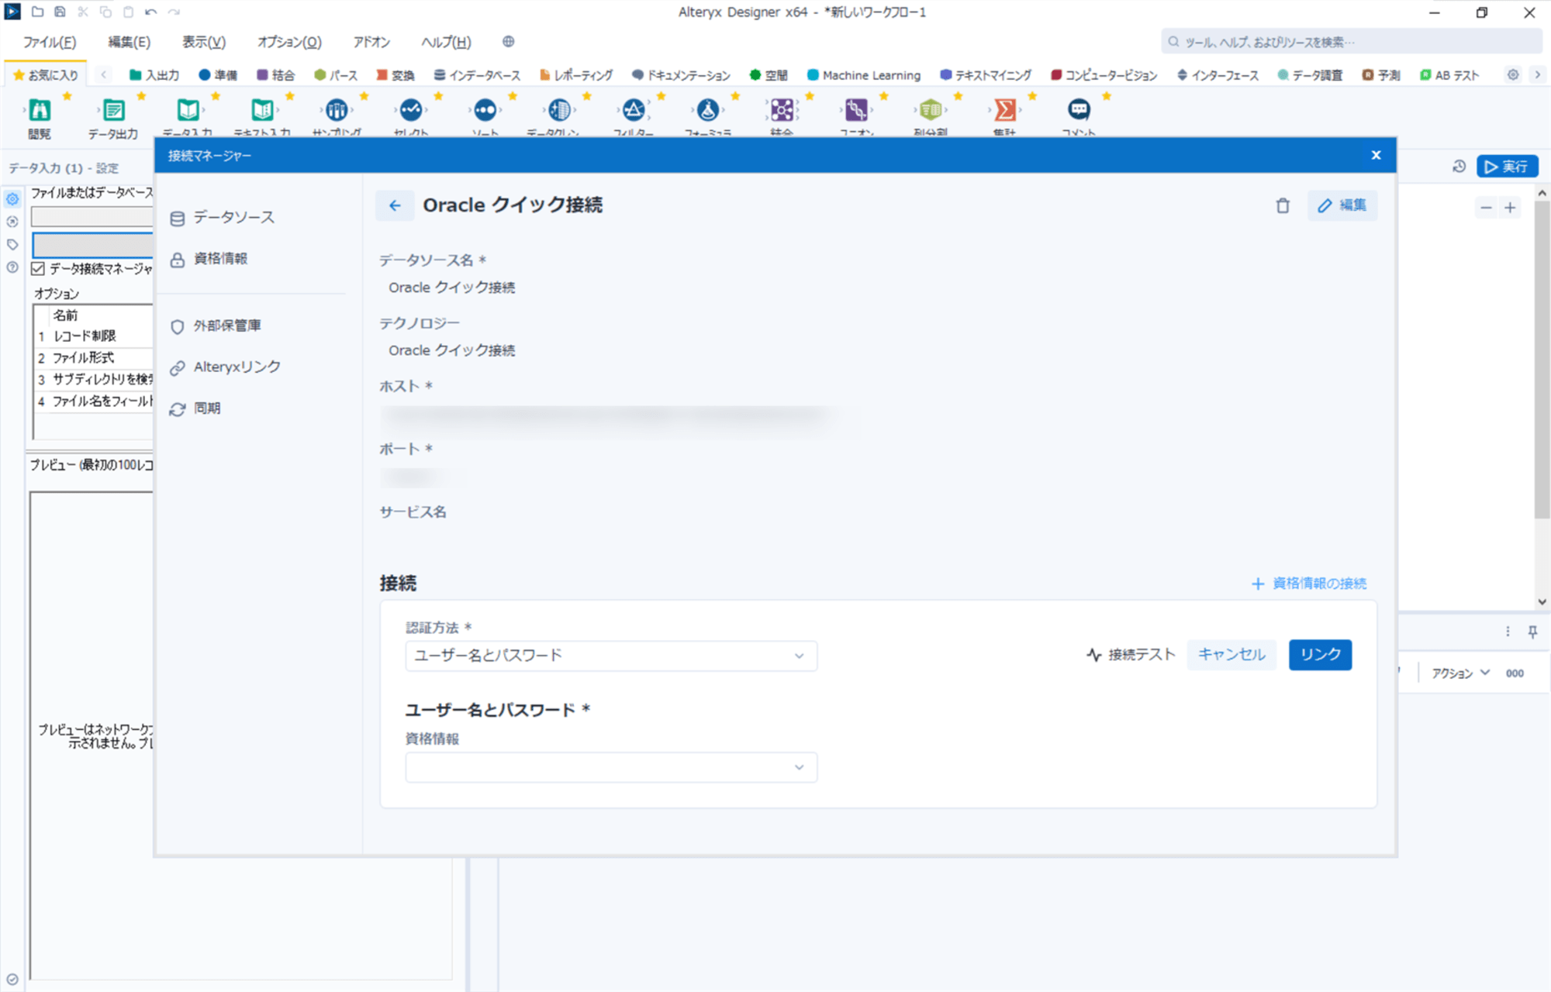Open the schedule history clock icon
This screenshot has height=992, width=1551.
click(x=1459, y=167)
